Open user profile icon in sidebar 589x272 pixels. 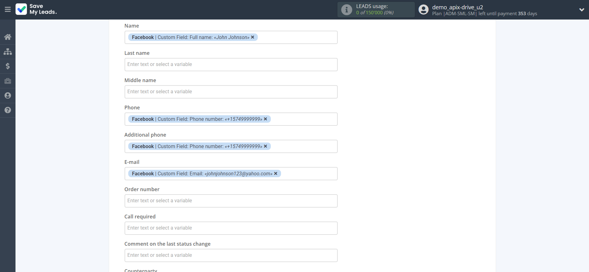point(8,95)
